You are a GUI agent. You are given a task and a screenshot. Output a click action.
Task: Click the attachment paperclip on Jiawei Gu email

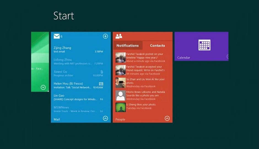click(101, 72)
